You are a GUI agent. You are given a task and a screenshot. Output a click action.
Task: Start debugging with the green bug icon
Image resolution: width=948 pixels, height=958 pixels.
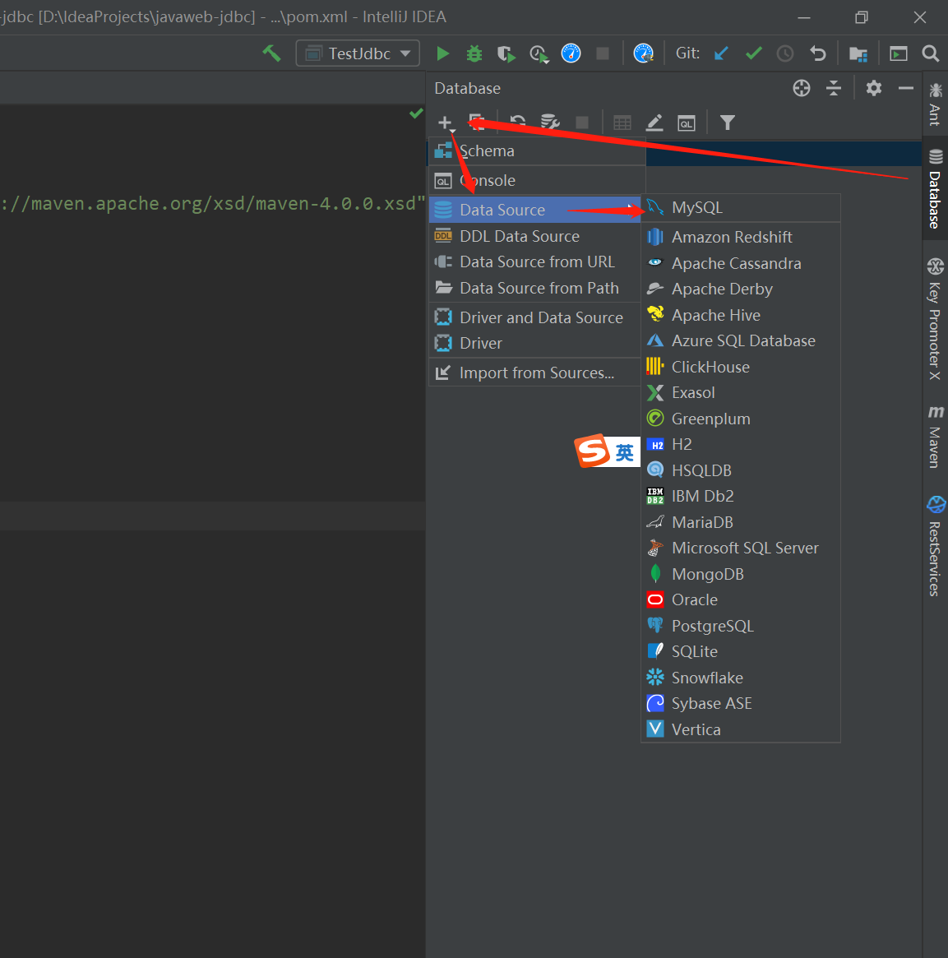click(474, 53)
